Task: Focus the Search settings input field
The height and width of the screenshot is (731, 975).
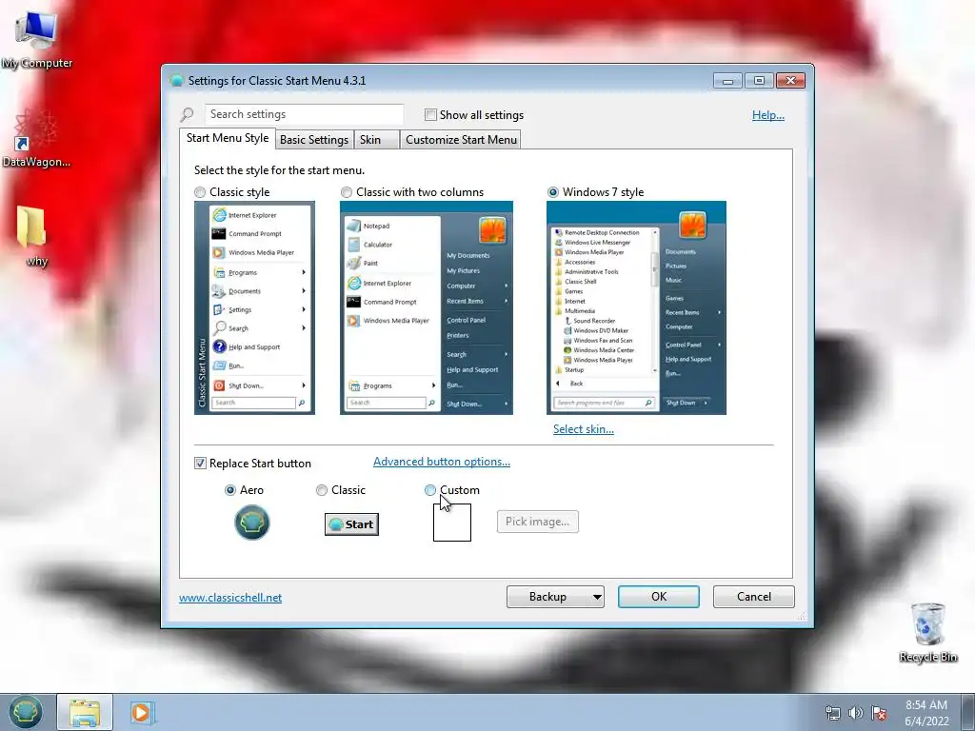Action: pyautogui.click(x=304, y=114)
